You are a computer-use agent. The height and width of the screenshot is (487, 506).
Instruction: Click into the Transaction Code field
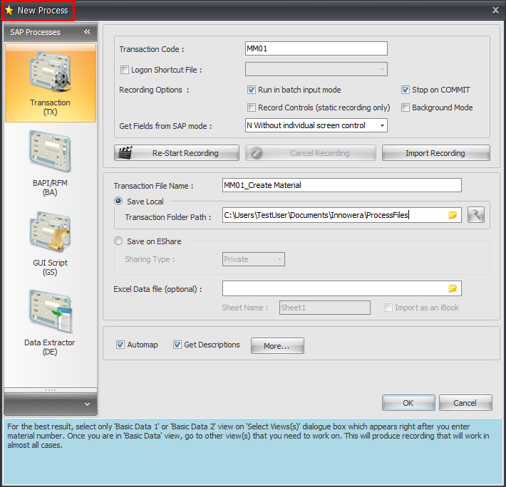(316, 48)
